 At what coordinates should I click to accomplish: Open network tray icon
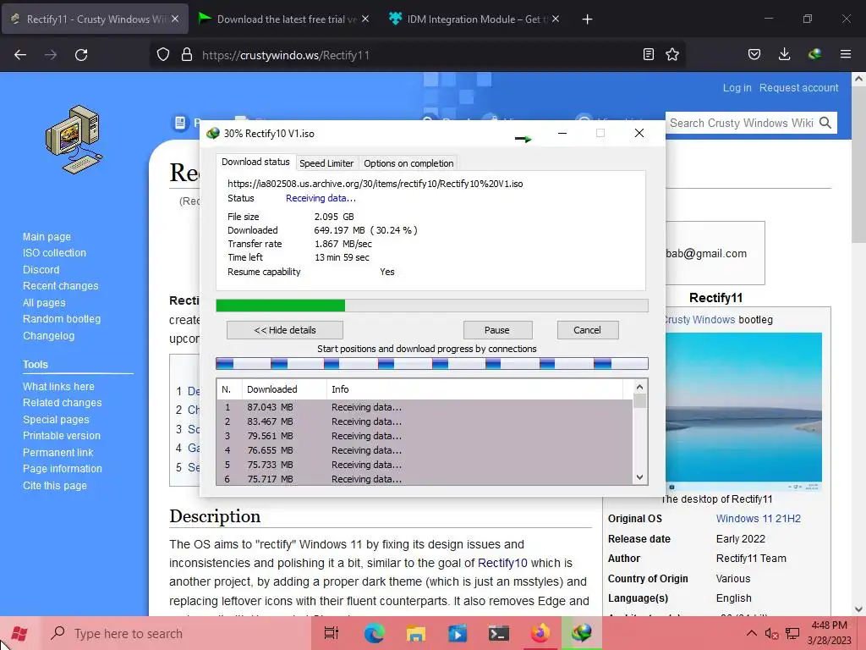click(x=792, y=633)
